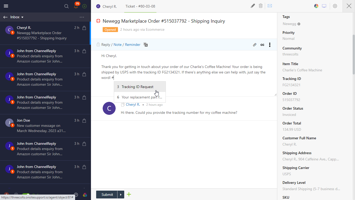
Task: Submit the reply
Action: 107,195
